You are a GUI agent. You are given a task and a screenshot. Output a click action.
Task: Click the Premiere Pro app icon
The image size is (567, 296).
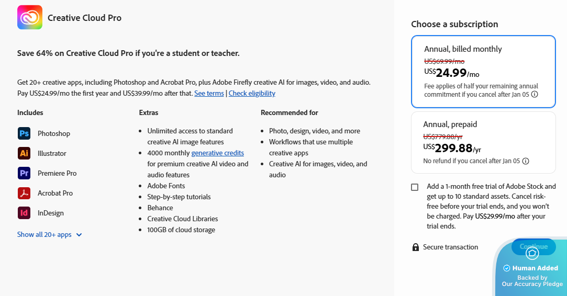click(x=24, y=173)
